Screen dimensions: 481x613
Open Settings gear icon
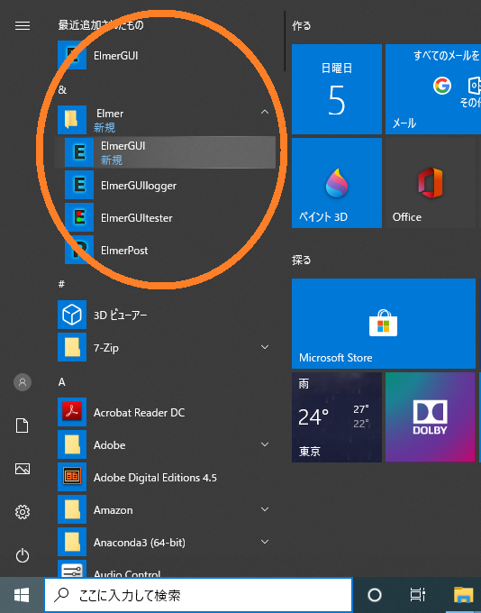[x=23, y=512]
